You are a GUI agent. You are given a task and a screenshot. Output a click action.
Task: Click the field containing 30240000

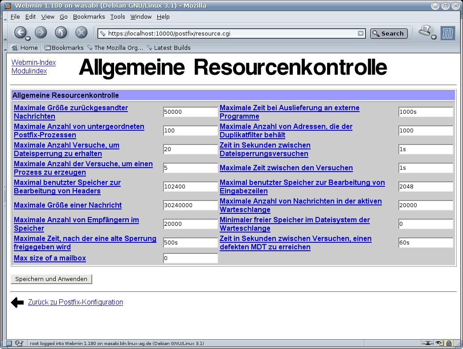pyautogui.click(x=190, y=205)
